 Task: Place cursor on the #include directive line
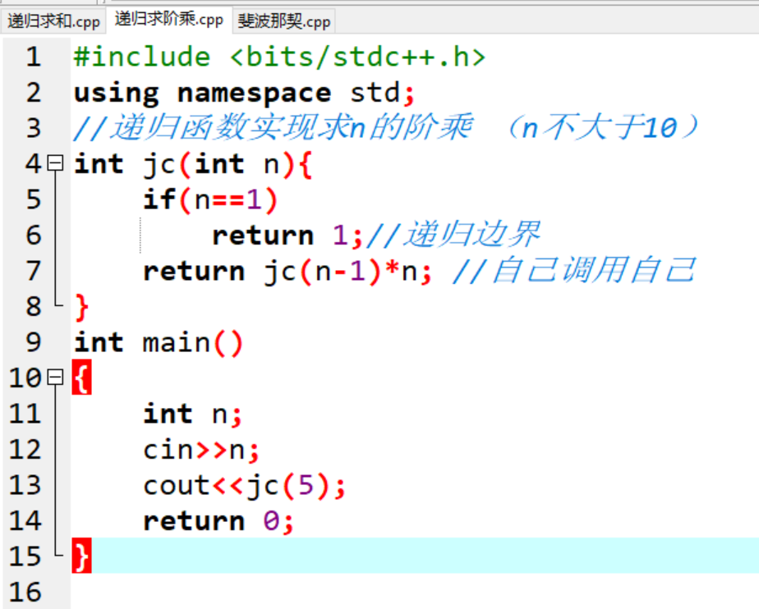click(279, 57)
